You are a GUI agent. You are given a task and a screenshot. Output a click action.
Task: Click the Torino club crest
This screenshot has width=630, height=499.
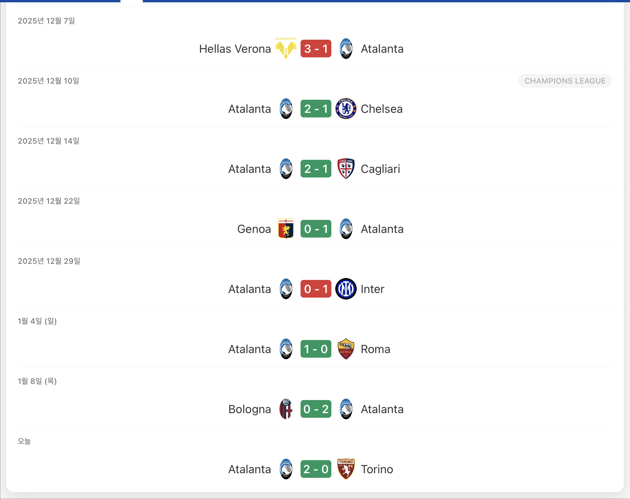(x=346, y=469)
